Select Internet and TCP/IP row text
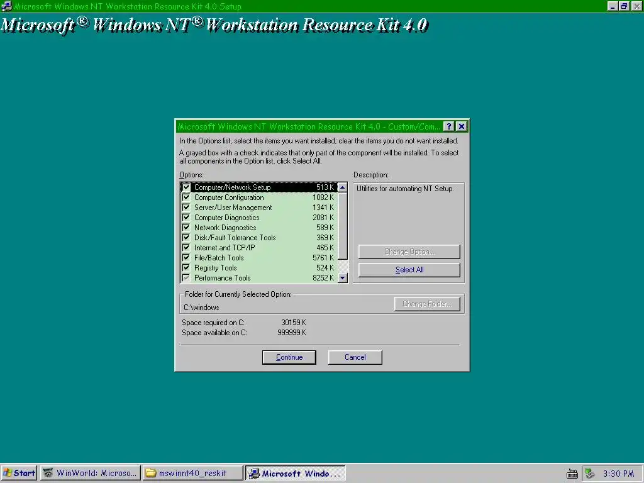 (x=225, y=248)
